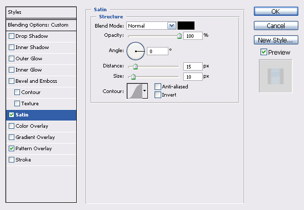Check the Bevel and Emboss box
The width and height of the screenshot is (304, 210).
coord(11,81)
